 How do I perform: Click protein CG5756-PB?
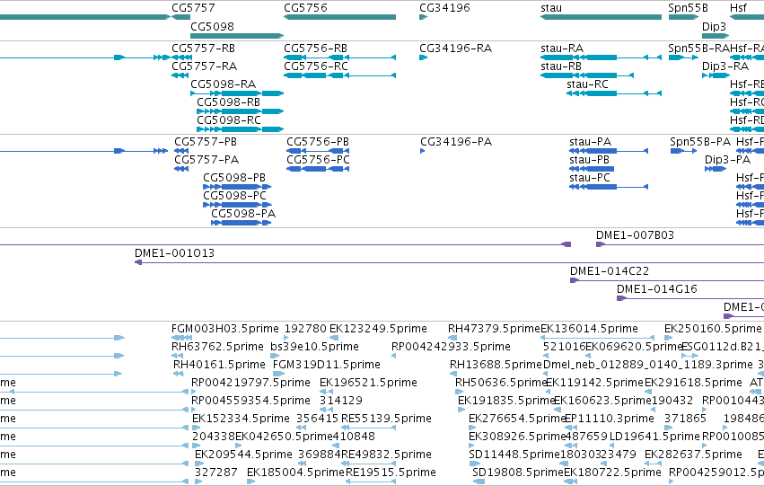coord(318,142)
